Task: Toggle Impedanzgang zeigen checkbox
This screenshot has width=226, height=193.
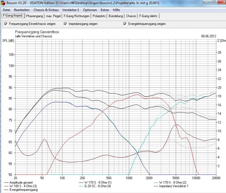Action: coord(65,24)
